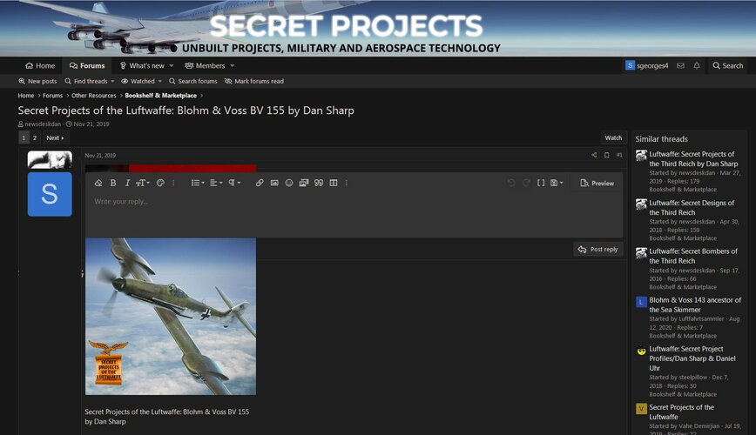The height and width of the screenshot is (435, 756).
Task: Open the conversations envelope icon
Action: pos(680,65)
